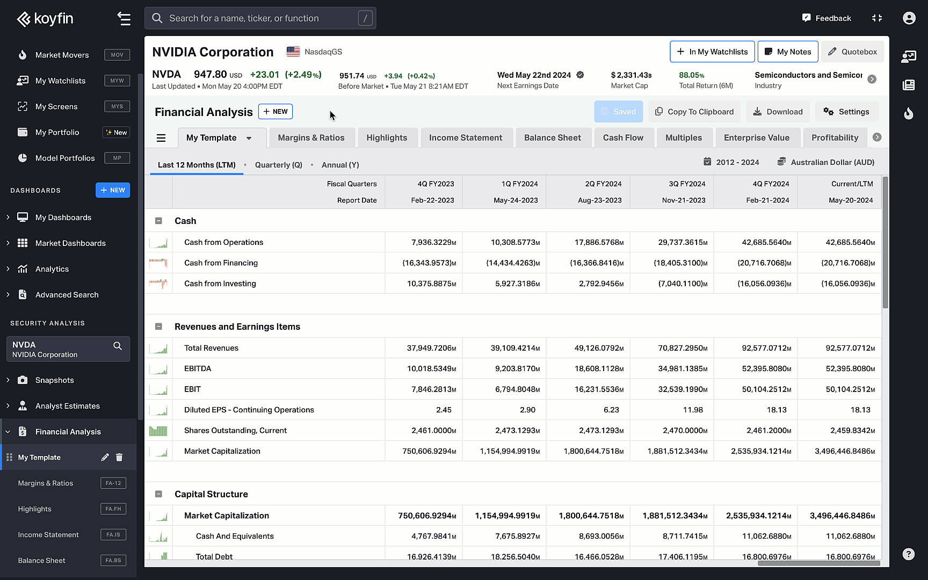This screenshot has width=928, height=580.
Task: Open the Market Movers panel
Action: (x=62, y=54)
